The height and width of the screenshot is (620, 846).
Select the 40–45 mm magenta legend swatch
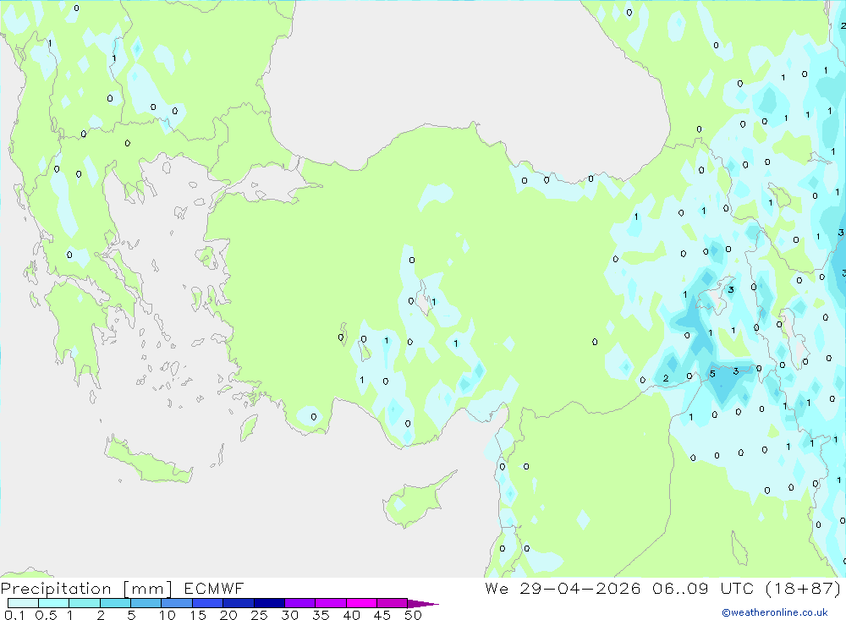(361, 603)
